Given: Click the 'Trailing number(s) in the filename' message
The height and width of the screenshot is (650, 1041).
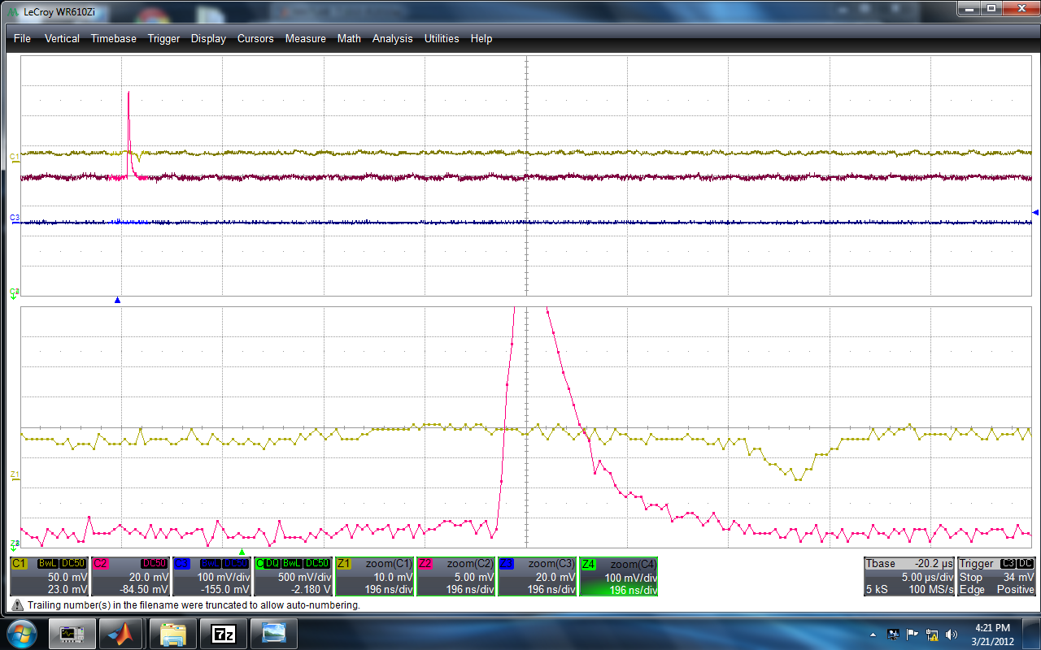Looking at the screenshot, I should pos(194,605).
